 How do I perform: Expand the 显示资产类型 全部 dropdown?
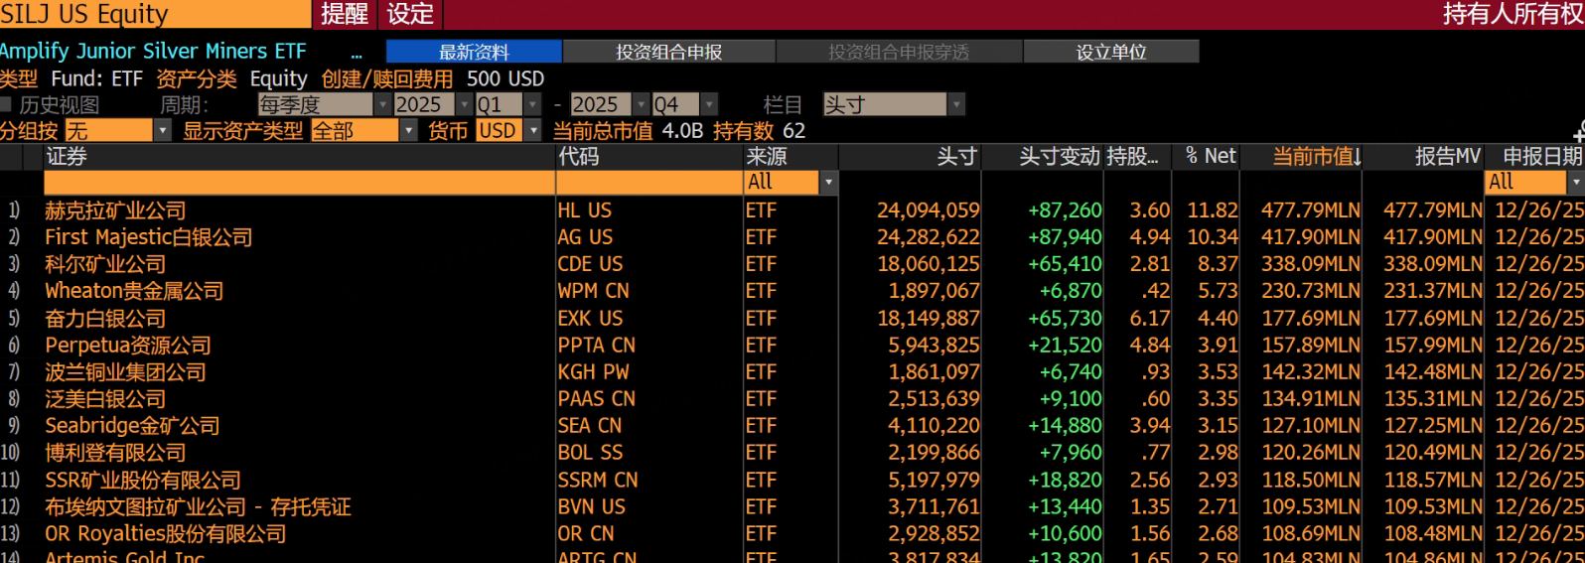[408, 131]
